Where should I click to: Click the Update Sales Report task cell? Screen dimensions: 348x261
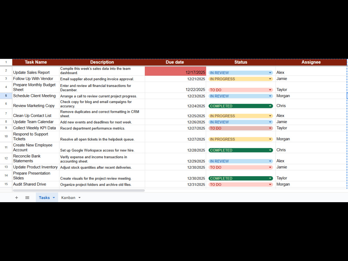(x=36, y=71)
